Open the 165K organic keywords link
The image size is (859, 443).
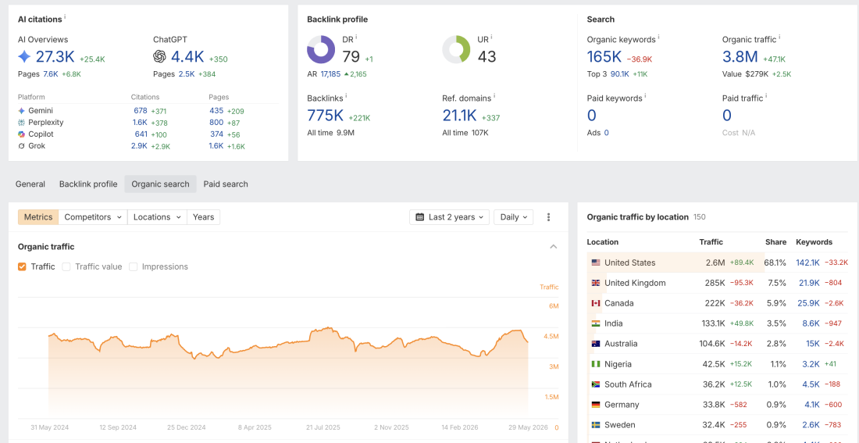click(x=604, y=56)
